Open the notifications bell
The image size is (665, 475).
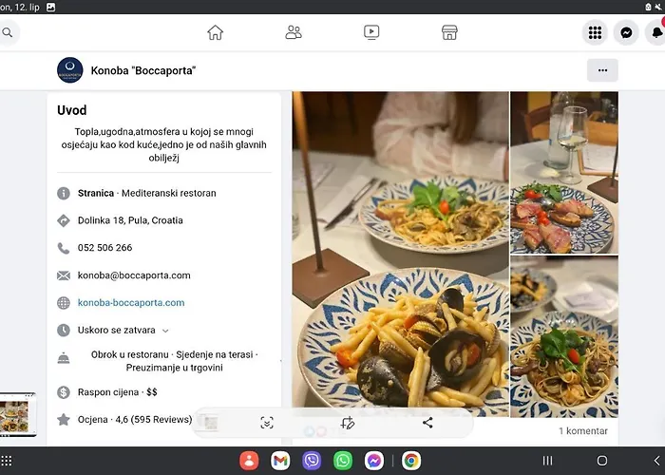(656, 32)
